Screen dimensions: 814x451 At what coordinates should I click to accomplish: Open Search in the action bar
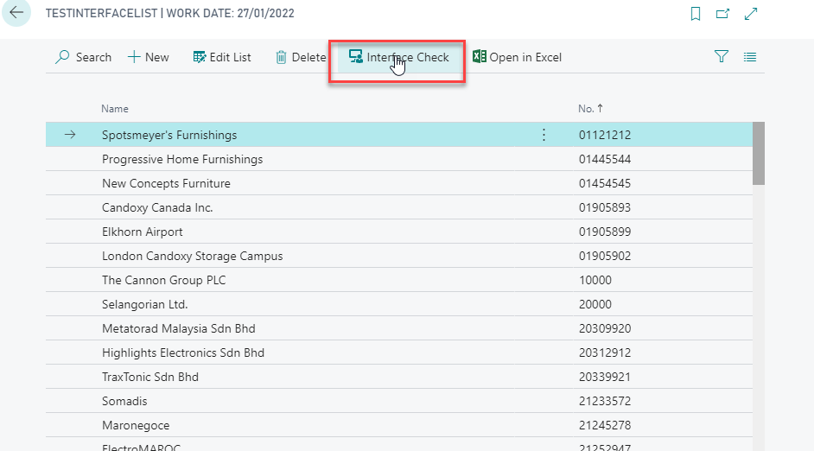click(x=84, y=57)
